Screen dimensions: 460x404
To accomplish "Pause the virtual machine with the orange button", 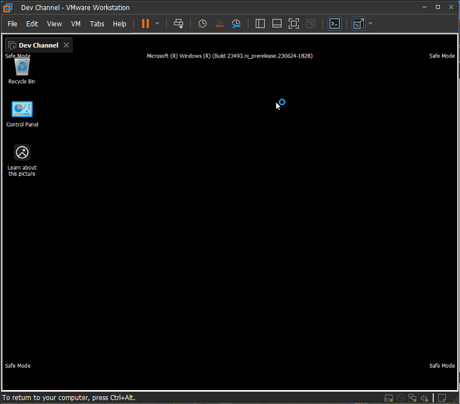I will click(x=145, y=24).
